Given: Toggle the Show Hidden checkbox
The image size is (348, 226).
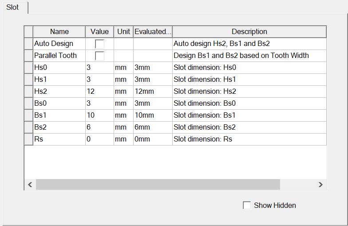Looking at the screenshot, I should point(247,205).
